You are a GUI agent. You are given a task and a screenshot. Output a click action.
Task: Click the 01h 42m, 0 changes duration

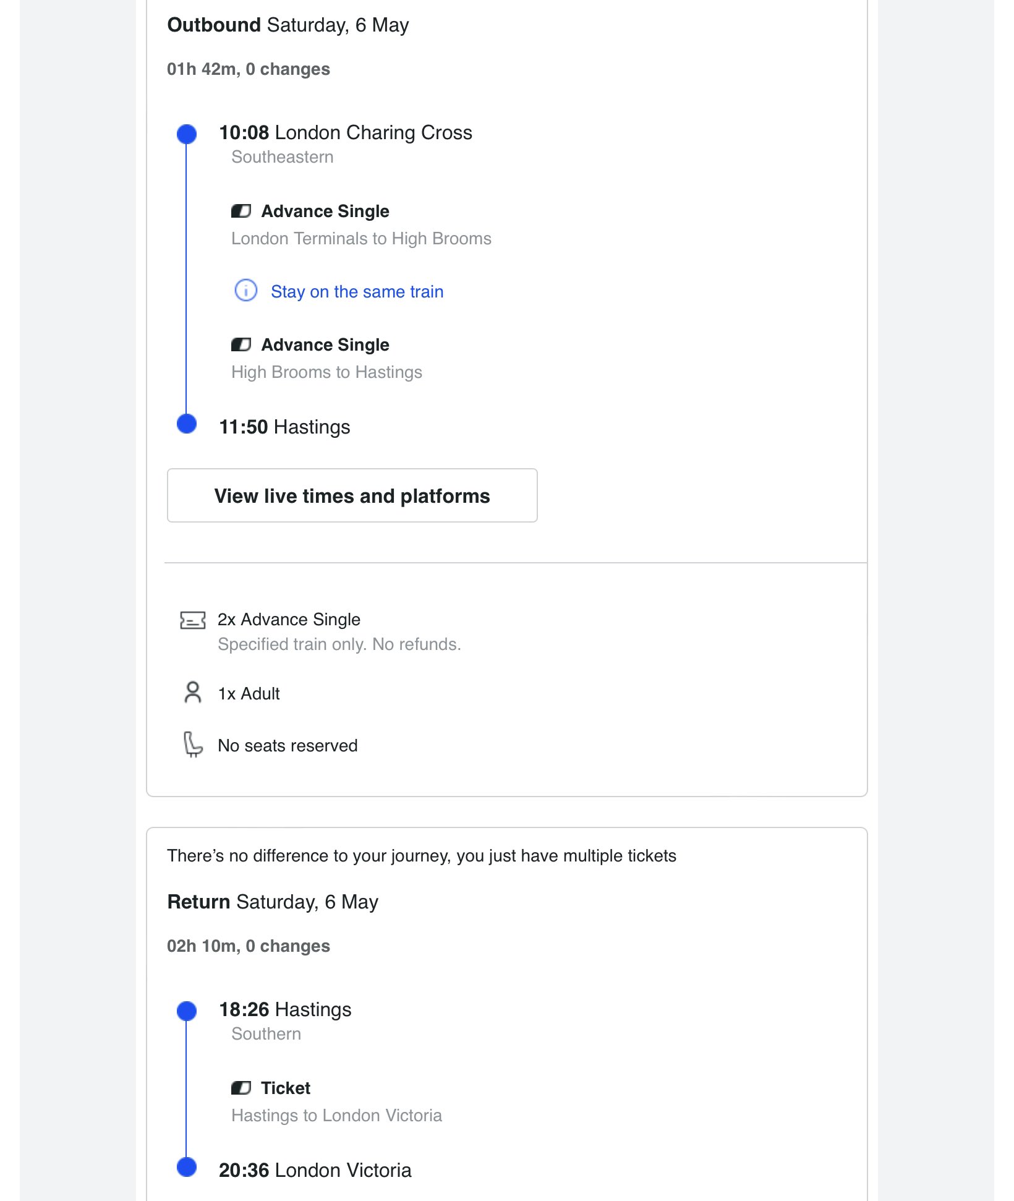pos(248,69)
